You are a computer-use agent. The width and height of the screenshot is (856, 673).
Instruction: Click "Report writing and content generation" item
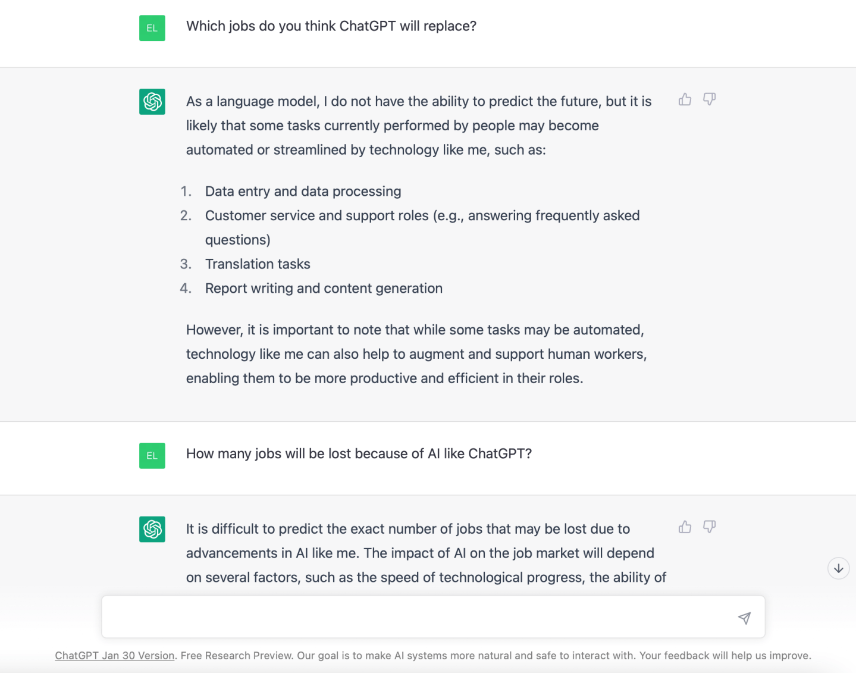(x=324, y=289)
